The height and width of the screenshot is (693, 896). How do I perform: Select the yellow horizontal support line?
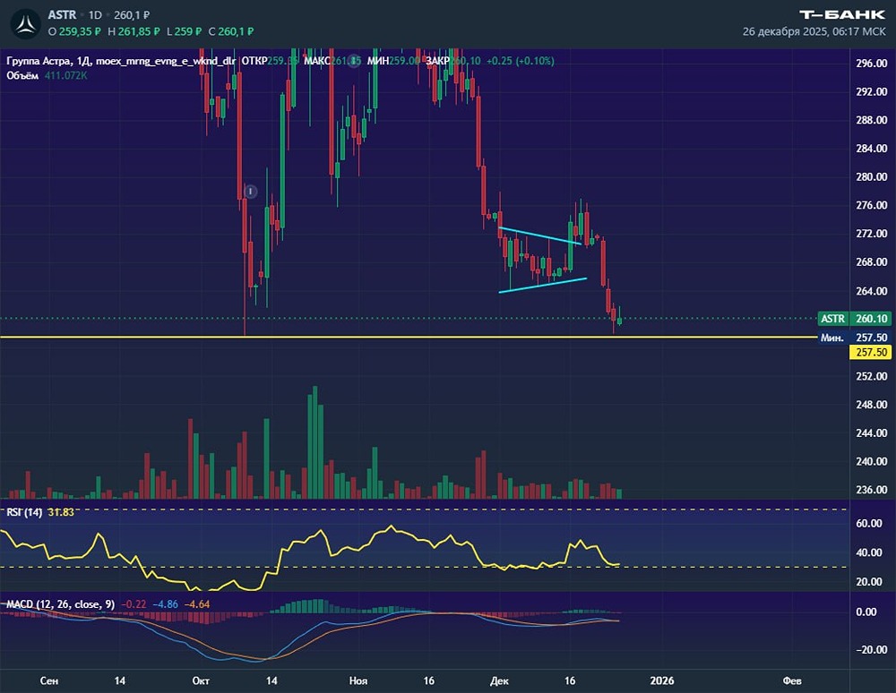pyautogui.click(x=409, y=338)
